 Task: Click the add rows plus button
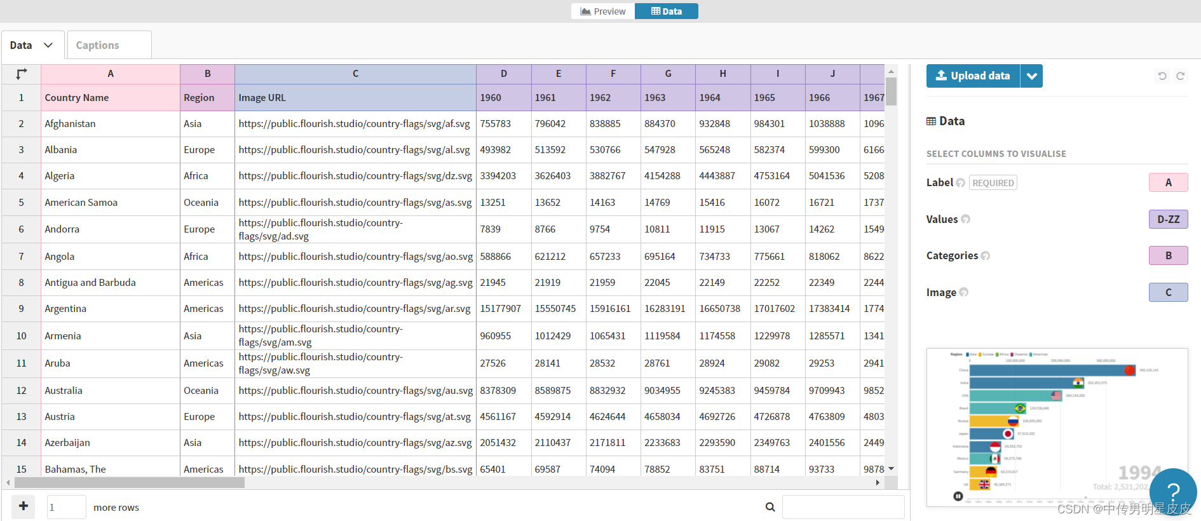(x=23, y=506)
